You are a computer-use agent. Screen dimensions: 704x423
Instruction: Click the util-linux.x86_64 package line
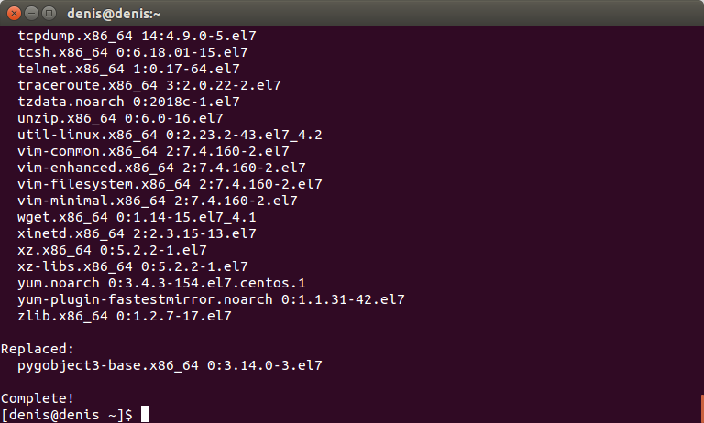(x=170, y=135)
